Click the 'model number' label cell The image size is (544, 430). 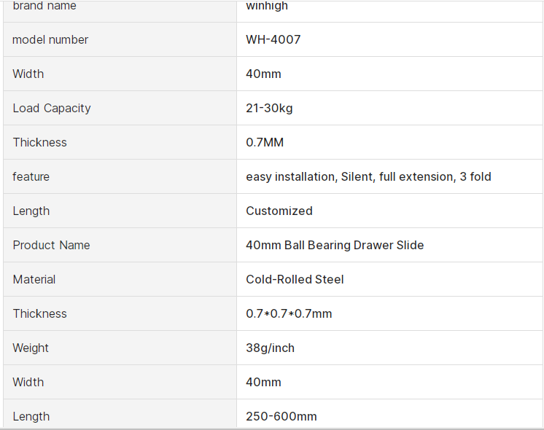pos(50,40)
